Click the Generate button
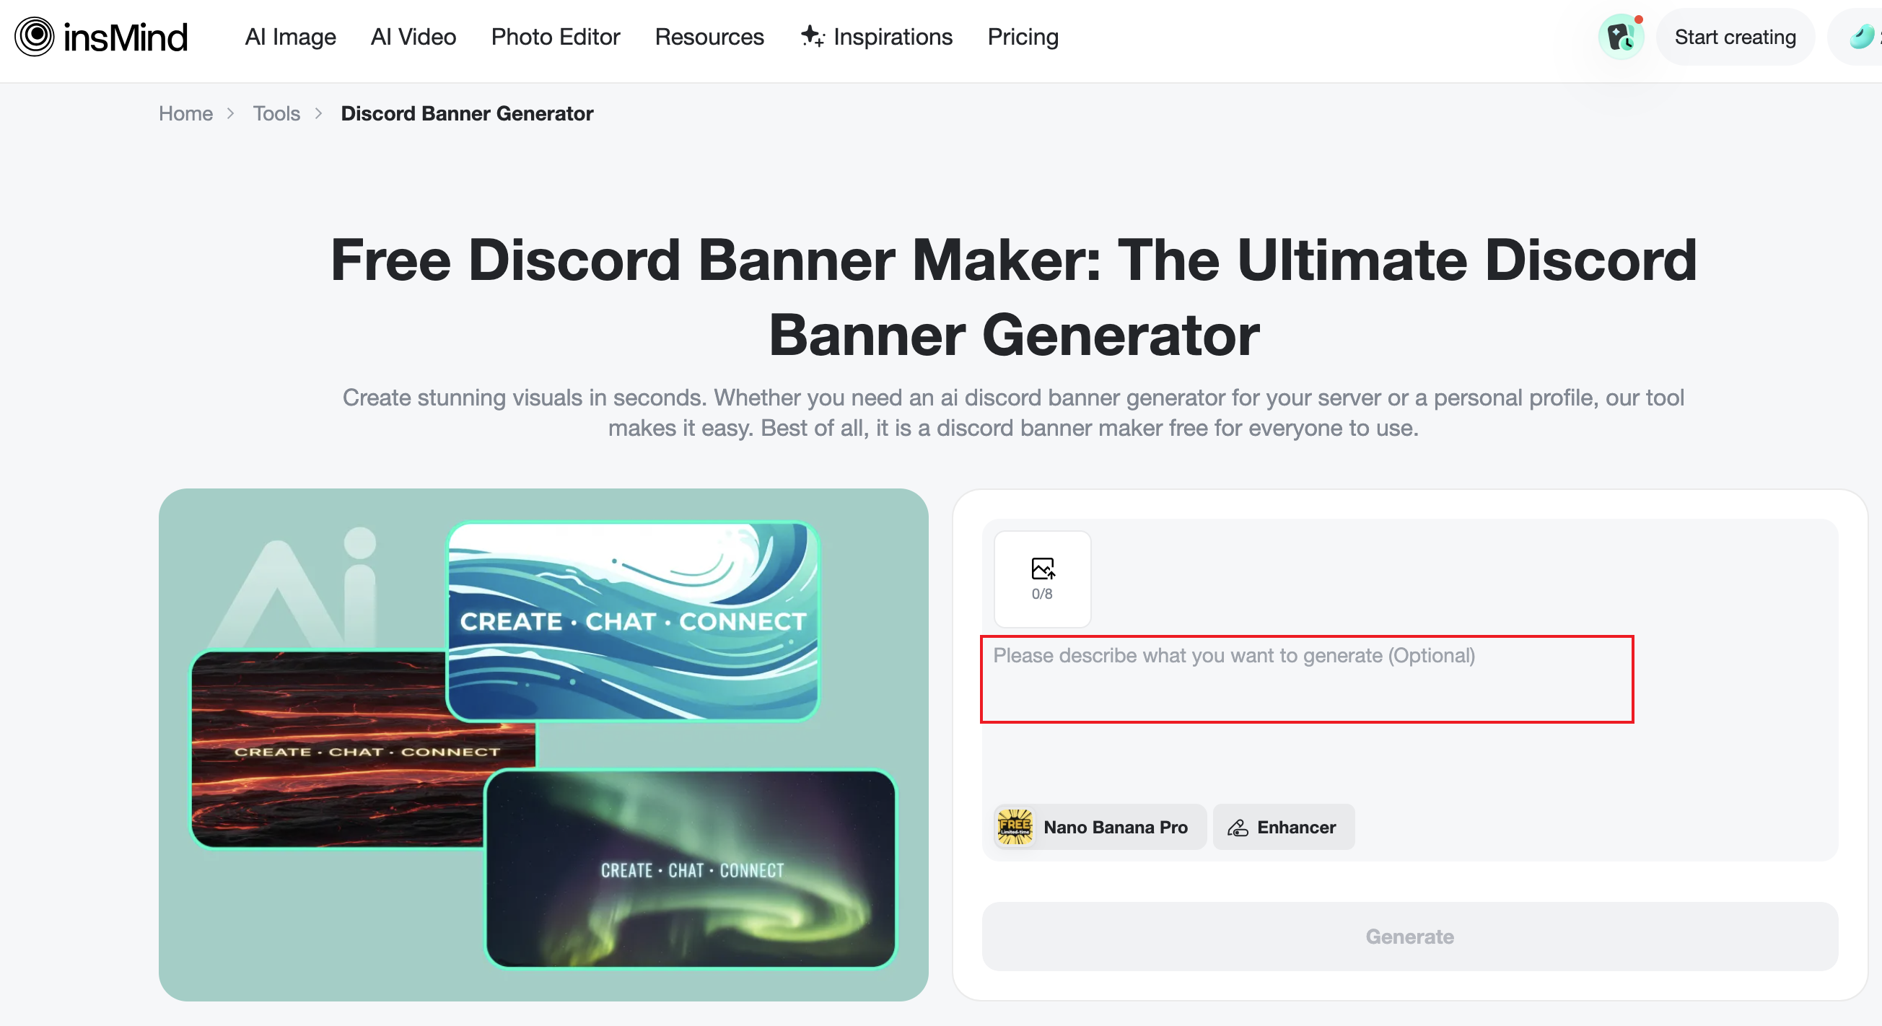 click(1409, 937)
